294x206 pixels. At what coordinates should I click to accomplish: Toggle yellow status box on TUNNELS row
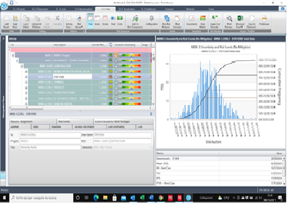pyautogui.click(x=111, y=82)
